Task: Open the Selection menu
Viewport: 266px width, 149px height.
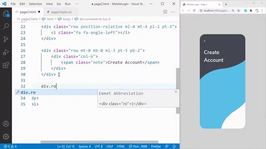Action: pyautogui.click(x=35, y=4)
